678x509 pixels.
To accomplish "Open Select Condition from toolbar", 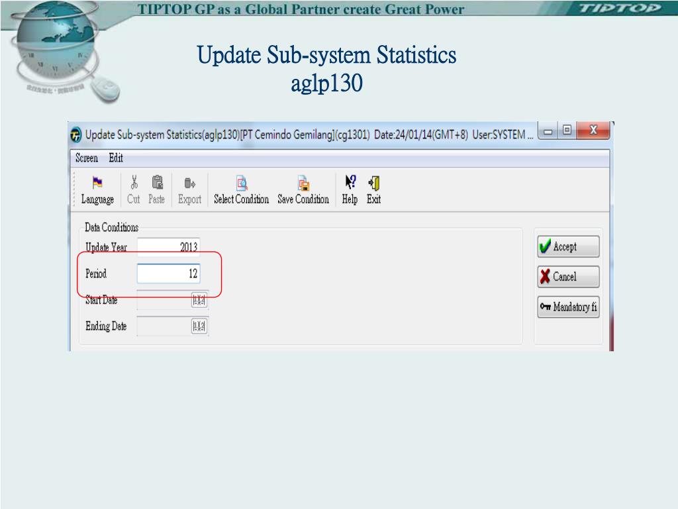I will 242,184.
